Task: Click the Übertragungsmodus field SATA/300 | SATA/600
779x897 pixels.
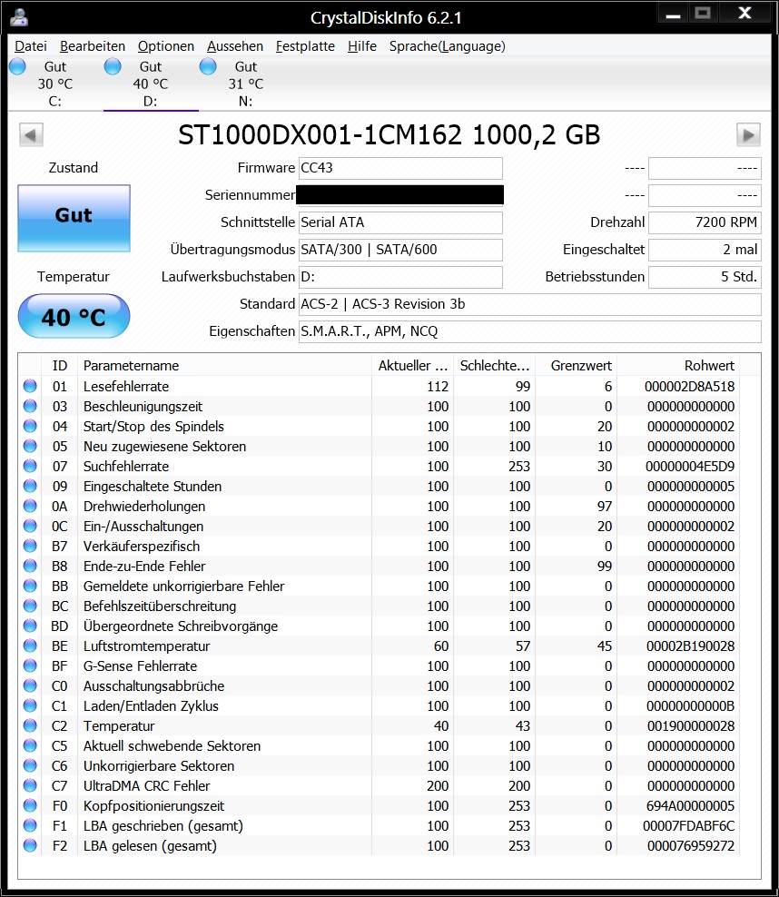Action: click(400, 250)
